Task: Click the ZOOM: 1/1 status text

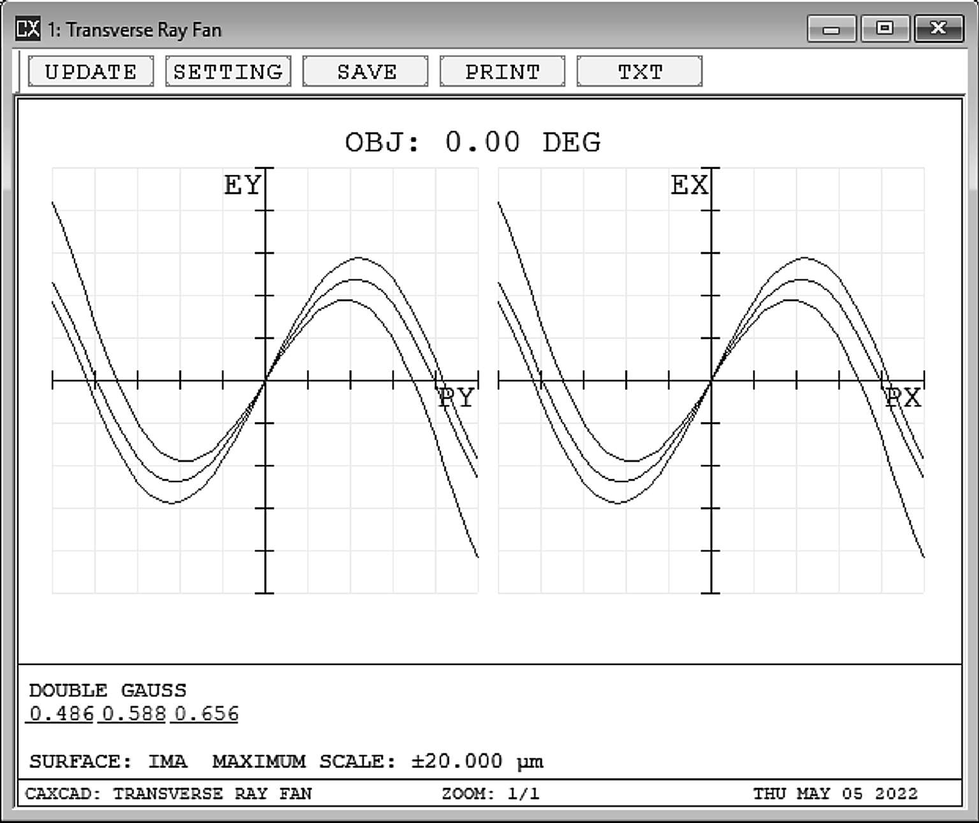Action: [490, 794]
